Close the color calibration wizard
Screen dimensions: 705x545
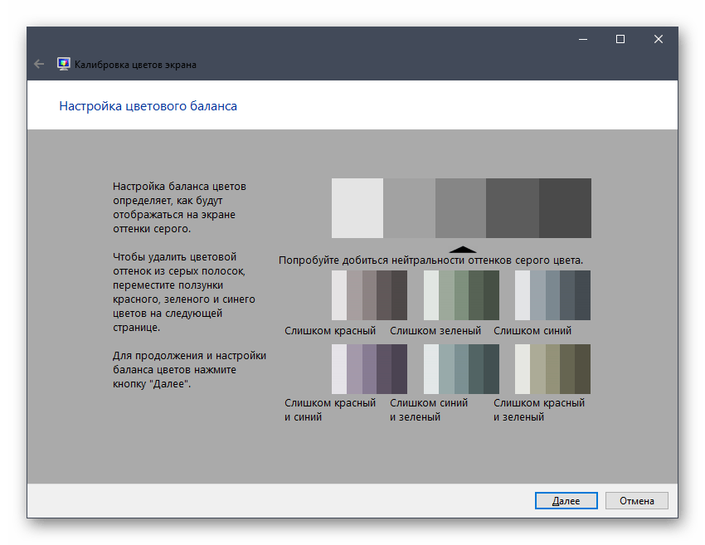(659, 39)
